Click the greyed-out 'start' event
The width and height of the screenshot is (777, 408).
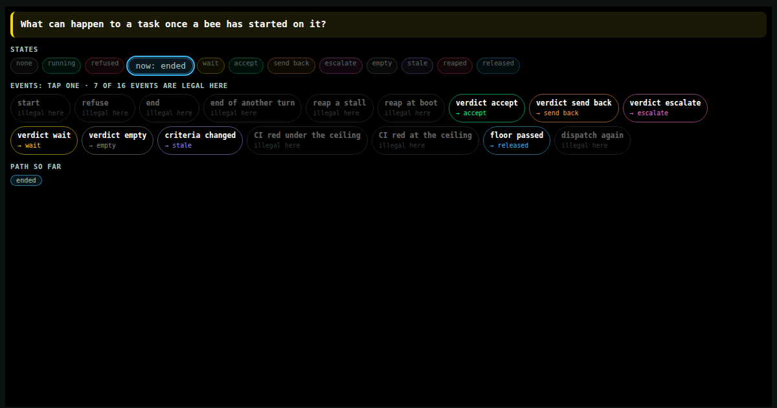(41, 108)
